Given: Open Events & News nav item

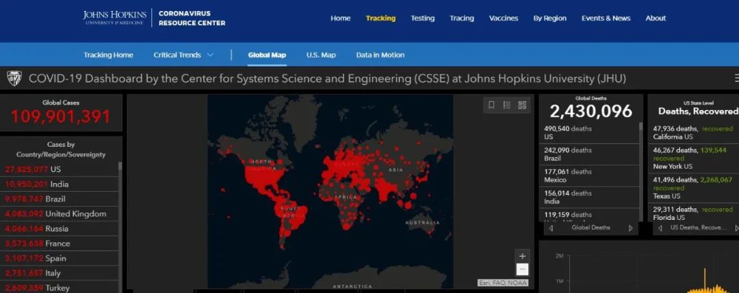Looking at the screenshot, I should (606, 18).
